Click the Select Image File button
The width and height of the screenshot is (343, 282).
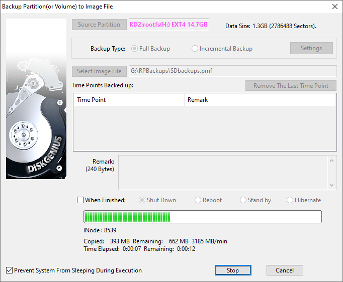[99, 71]
